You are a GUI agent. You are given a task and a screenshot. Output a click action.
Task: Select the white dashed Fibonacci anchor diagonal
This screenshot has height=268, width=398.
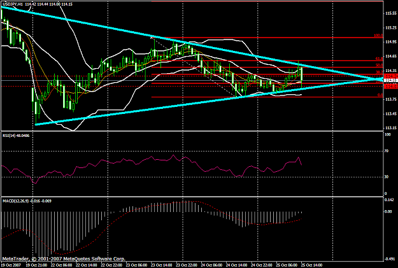194,67
